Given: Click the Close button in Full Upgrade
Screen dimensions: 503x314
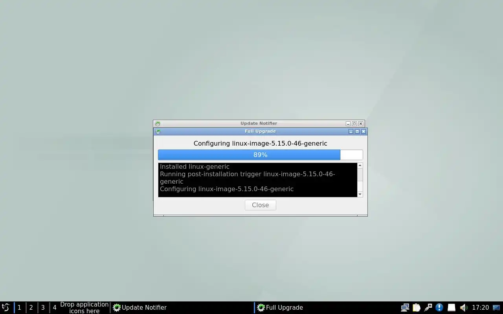Looking at the screenshot, I should click(x=260, y=205).
